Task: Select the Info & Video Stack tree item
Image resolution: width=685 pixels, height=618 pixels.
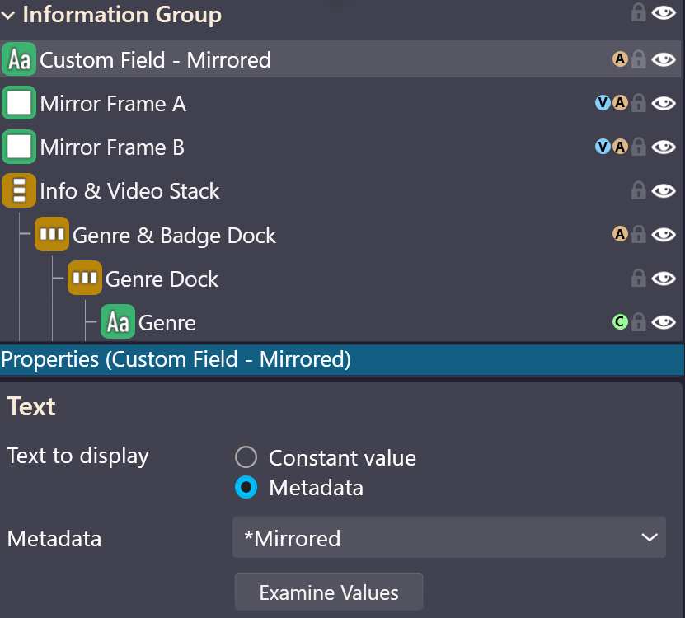Action: click(x=129, y=191)
